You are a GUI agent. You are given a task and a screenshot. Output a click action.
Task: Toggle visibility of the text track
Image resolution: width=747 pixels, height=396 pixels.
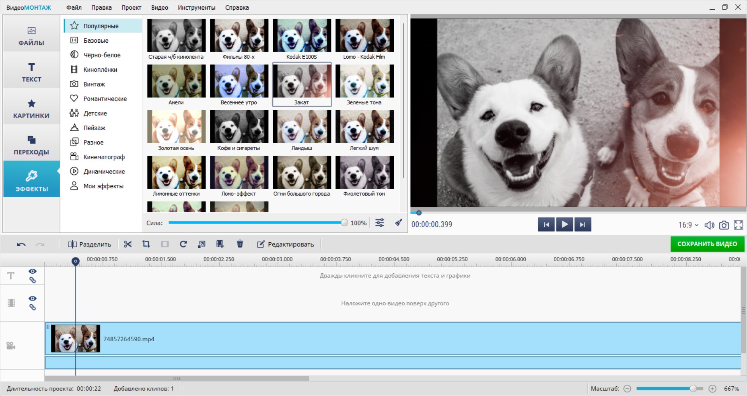pyautogui.click(x=33, y=271)
